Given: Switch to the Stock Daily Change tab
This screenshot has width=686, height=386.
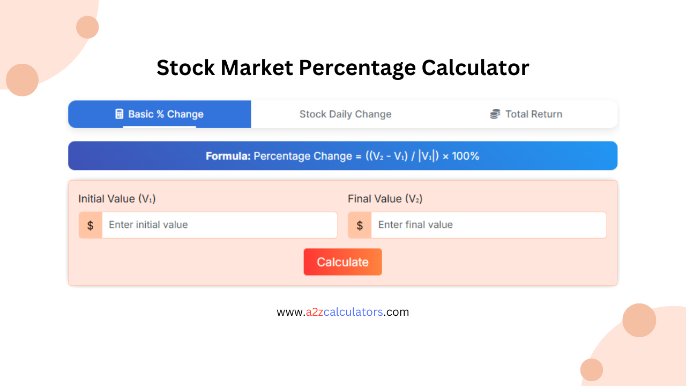Looking at the screenshot, I should click(x=345, y=114).
